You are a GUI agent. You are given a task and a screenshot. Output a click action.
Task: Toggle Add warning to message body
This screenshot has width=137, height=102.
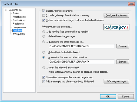(44, 82)
